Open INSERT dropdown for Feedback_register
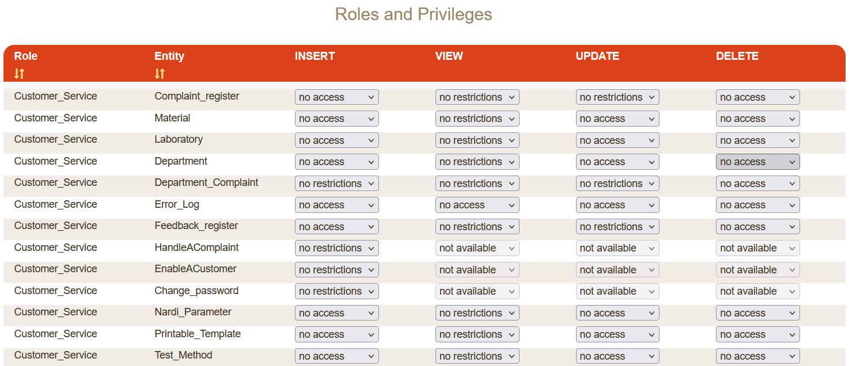Viewport: 849px width, 366px height. [337, 227]
